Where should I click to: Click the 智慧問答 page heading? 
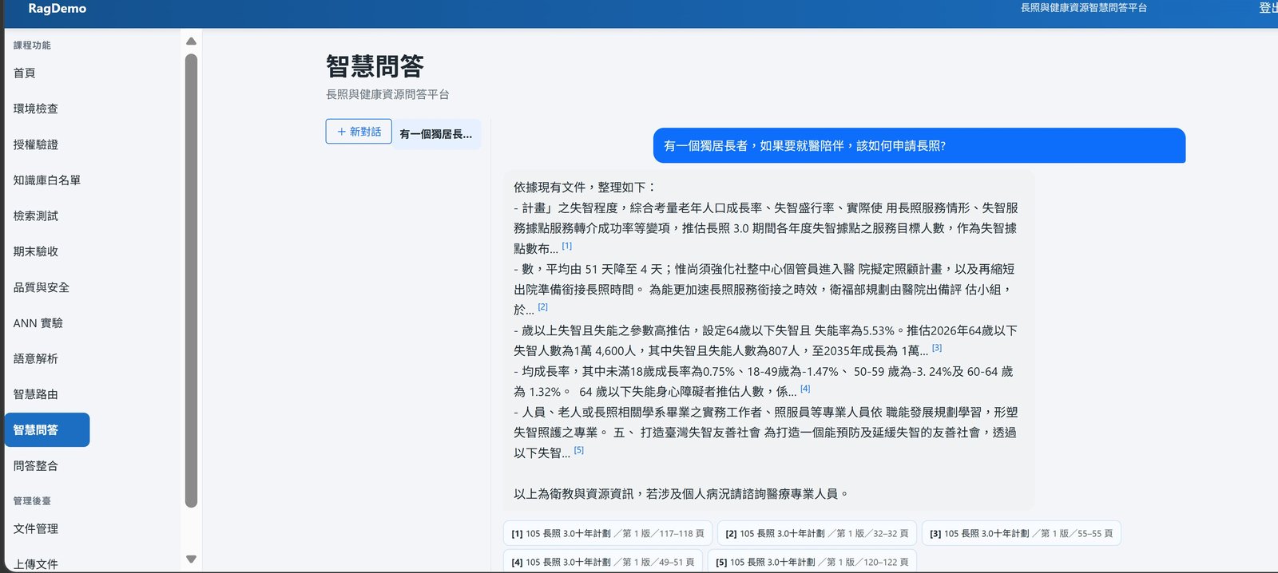pos(375,66)
